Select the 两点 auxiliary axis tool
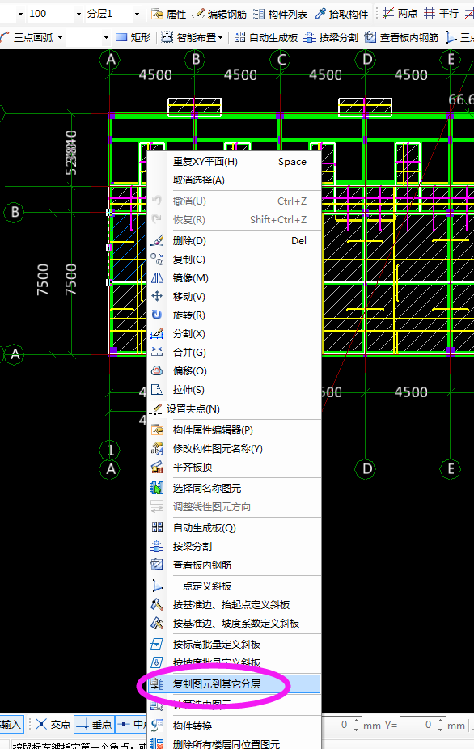Viewport: 474px width, 749px height. [400, 14]
